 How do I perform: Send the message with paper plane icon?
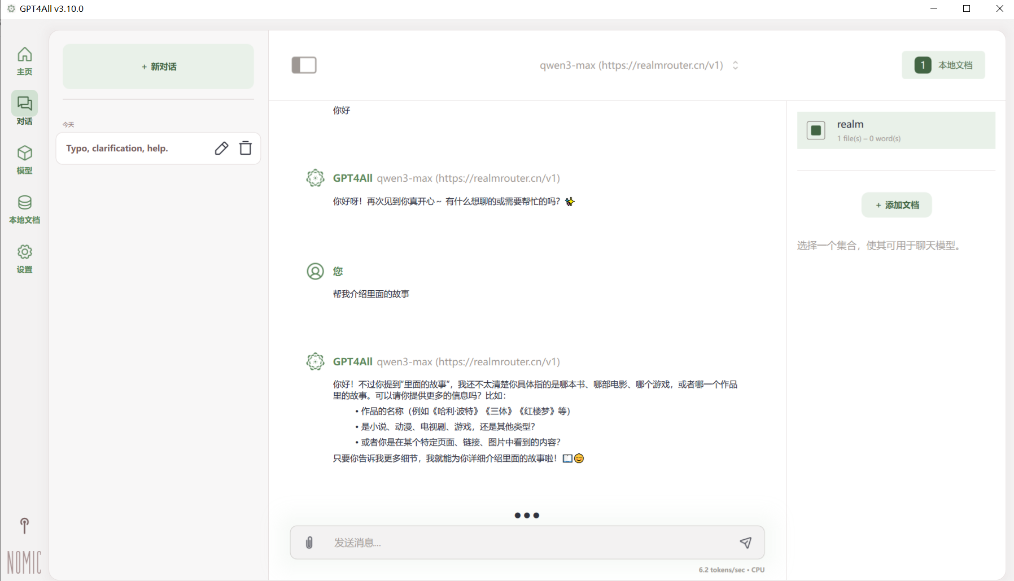[745, 543]
